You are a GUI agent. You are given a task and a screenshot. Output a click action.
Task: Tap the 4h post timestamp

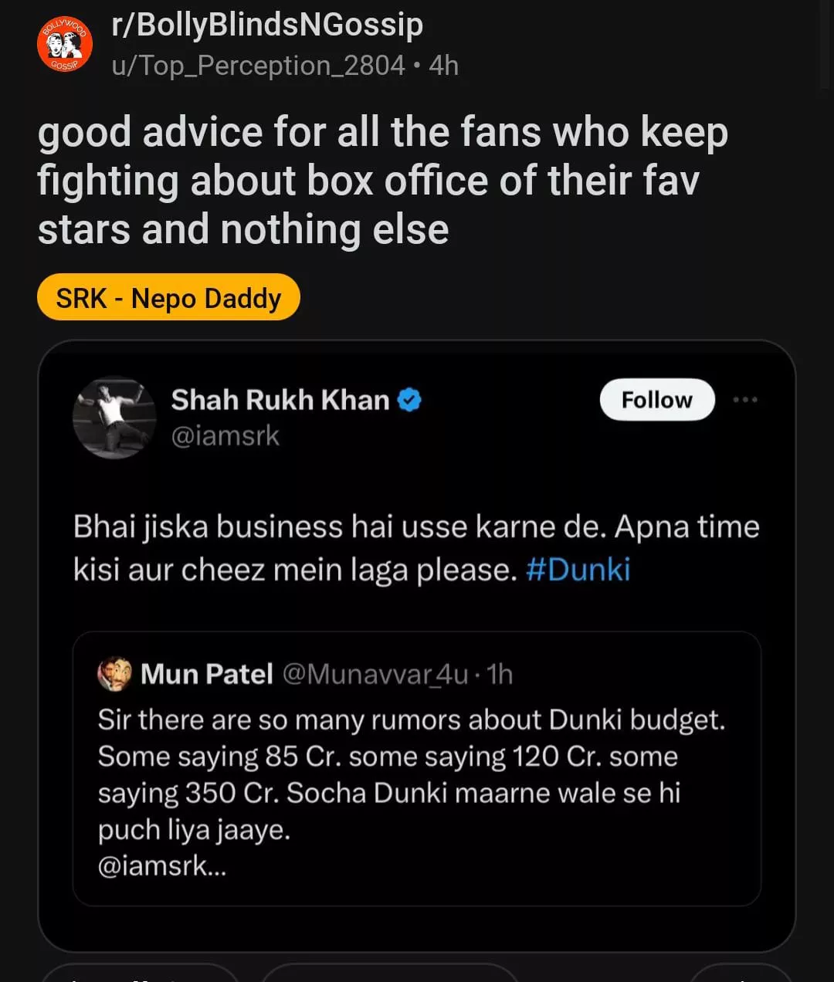click(444, 66)
